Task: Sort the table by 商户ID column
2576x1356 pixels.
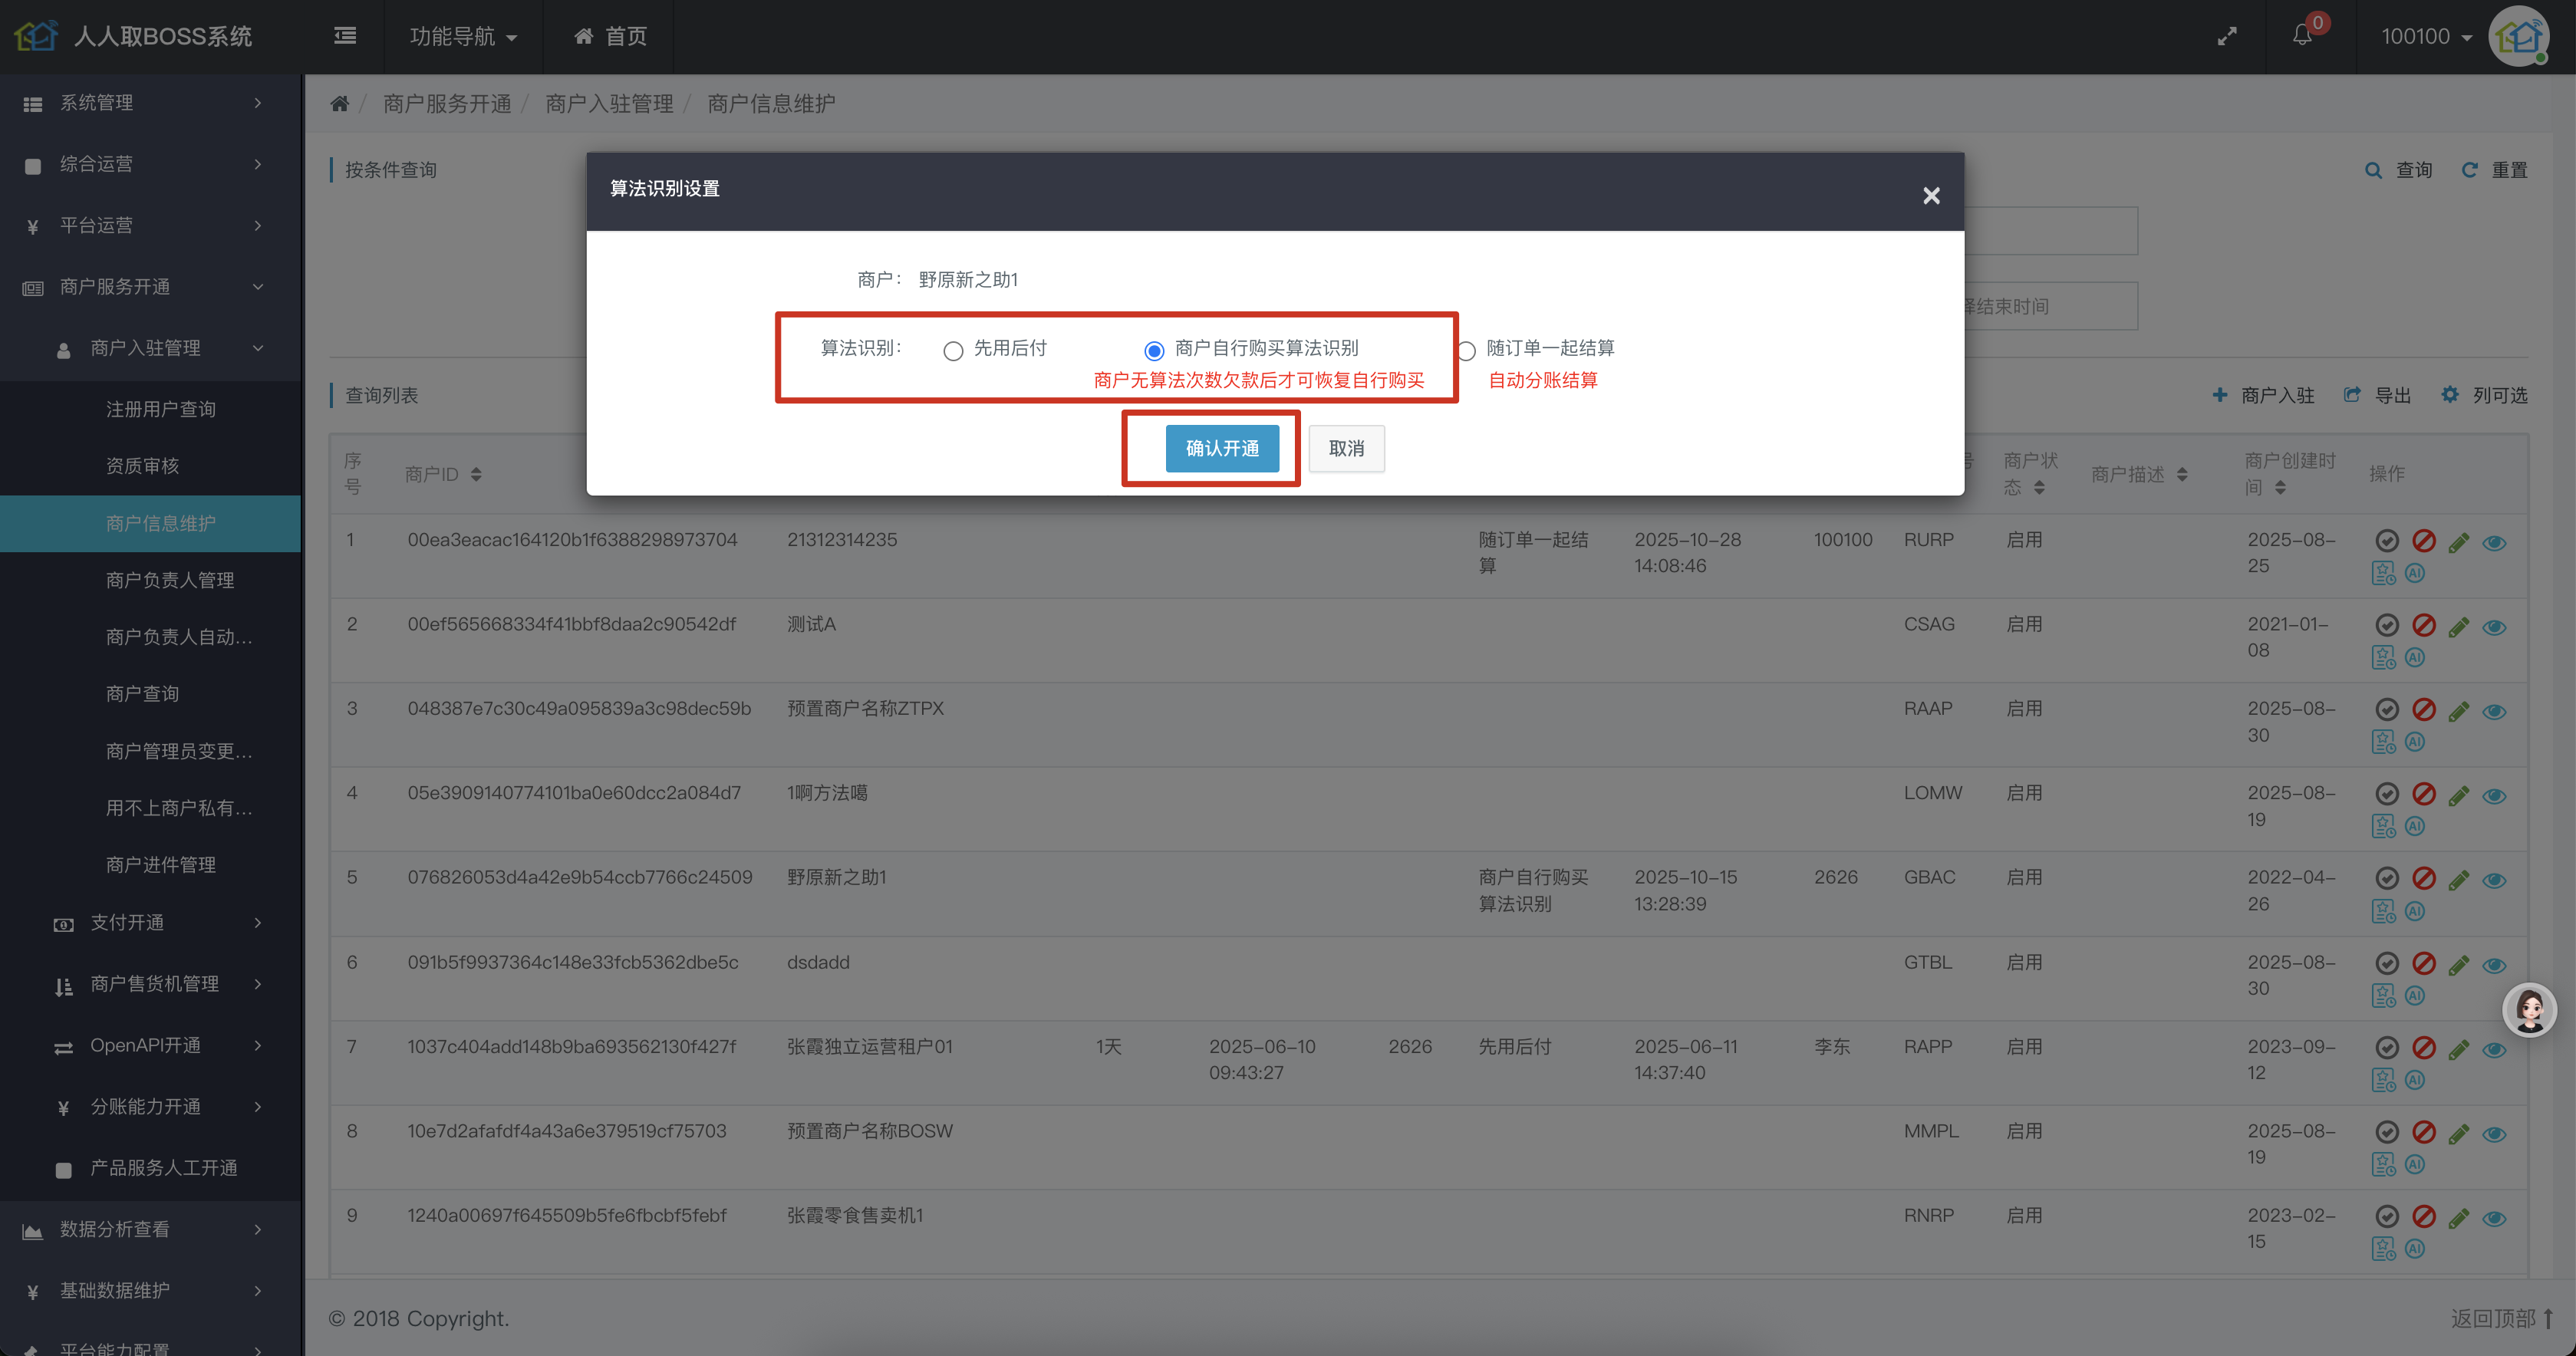Action: pos(476,474)
